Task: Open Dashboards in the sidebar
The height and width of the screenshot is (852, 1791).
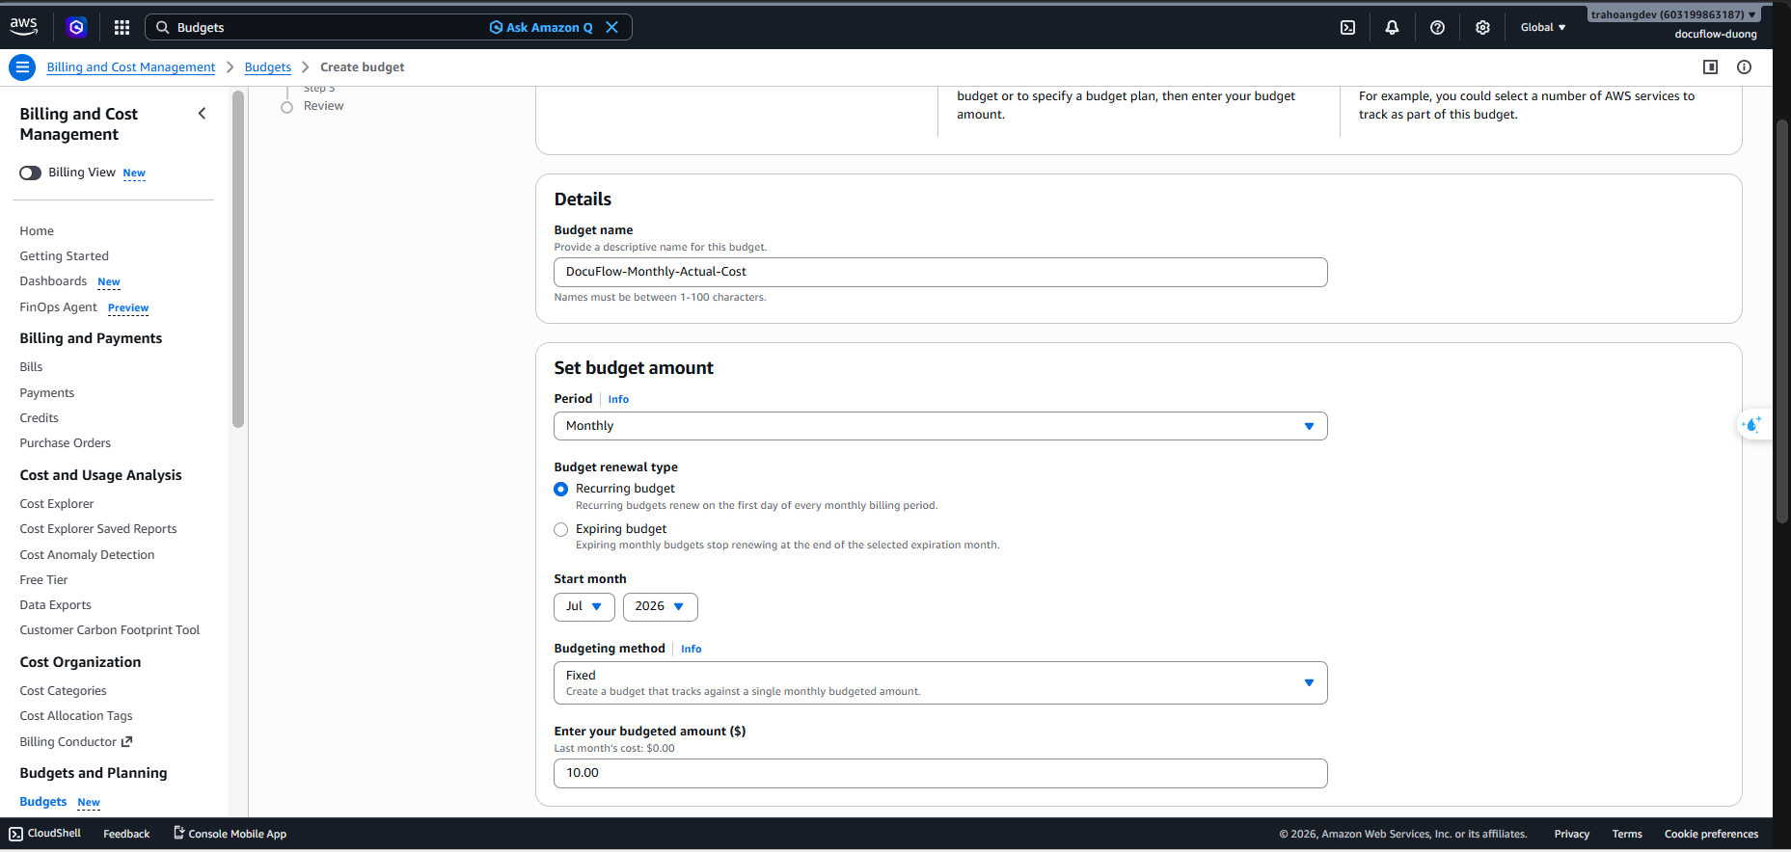Action: pyautogui.click(x=53, y=281)
